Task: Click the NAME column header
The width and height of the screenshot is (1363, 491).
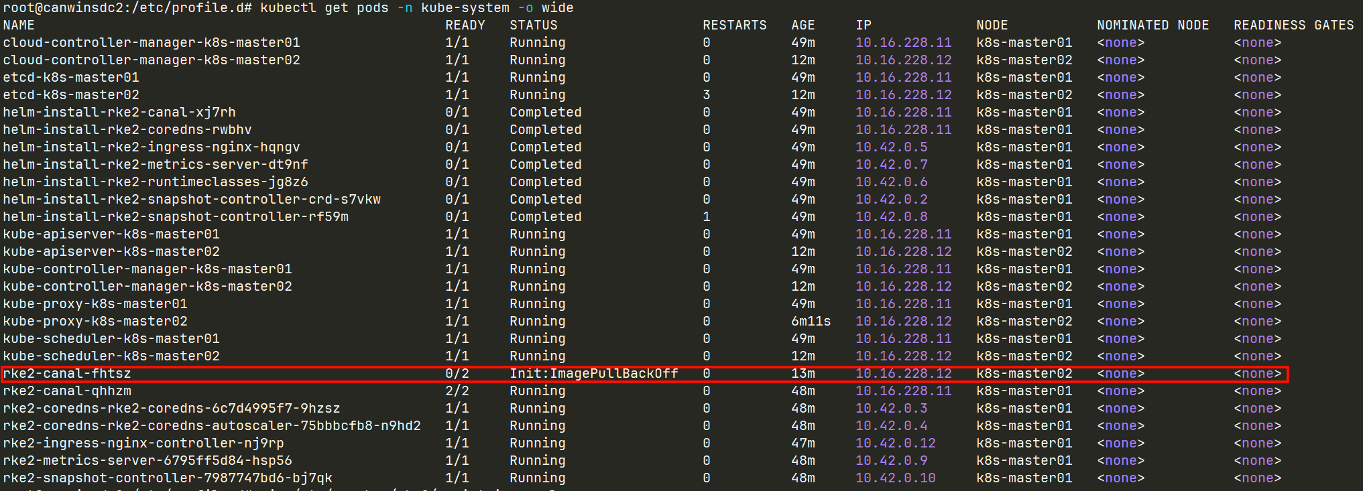Action: [x=19, y=25]
